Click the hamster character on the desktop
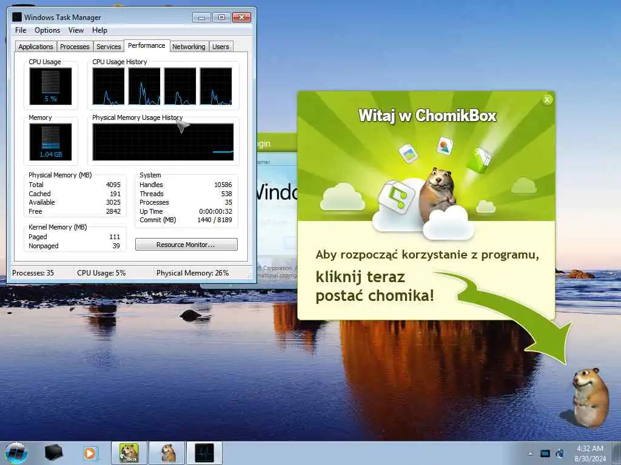621x465 pixels. [x=589, y=397]
